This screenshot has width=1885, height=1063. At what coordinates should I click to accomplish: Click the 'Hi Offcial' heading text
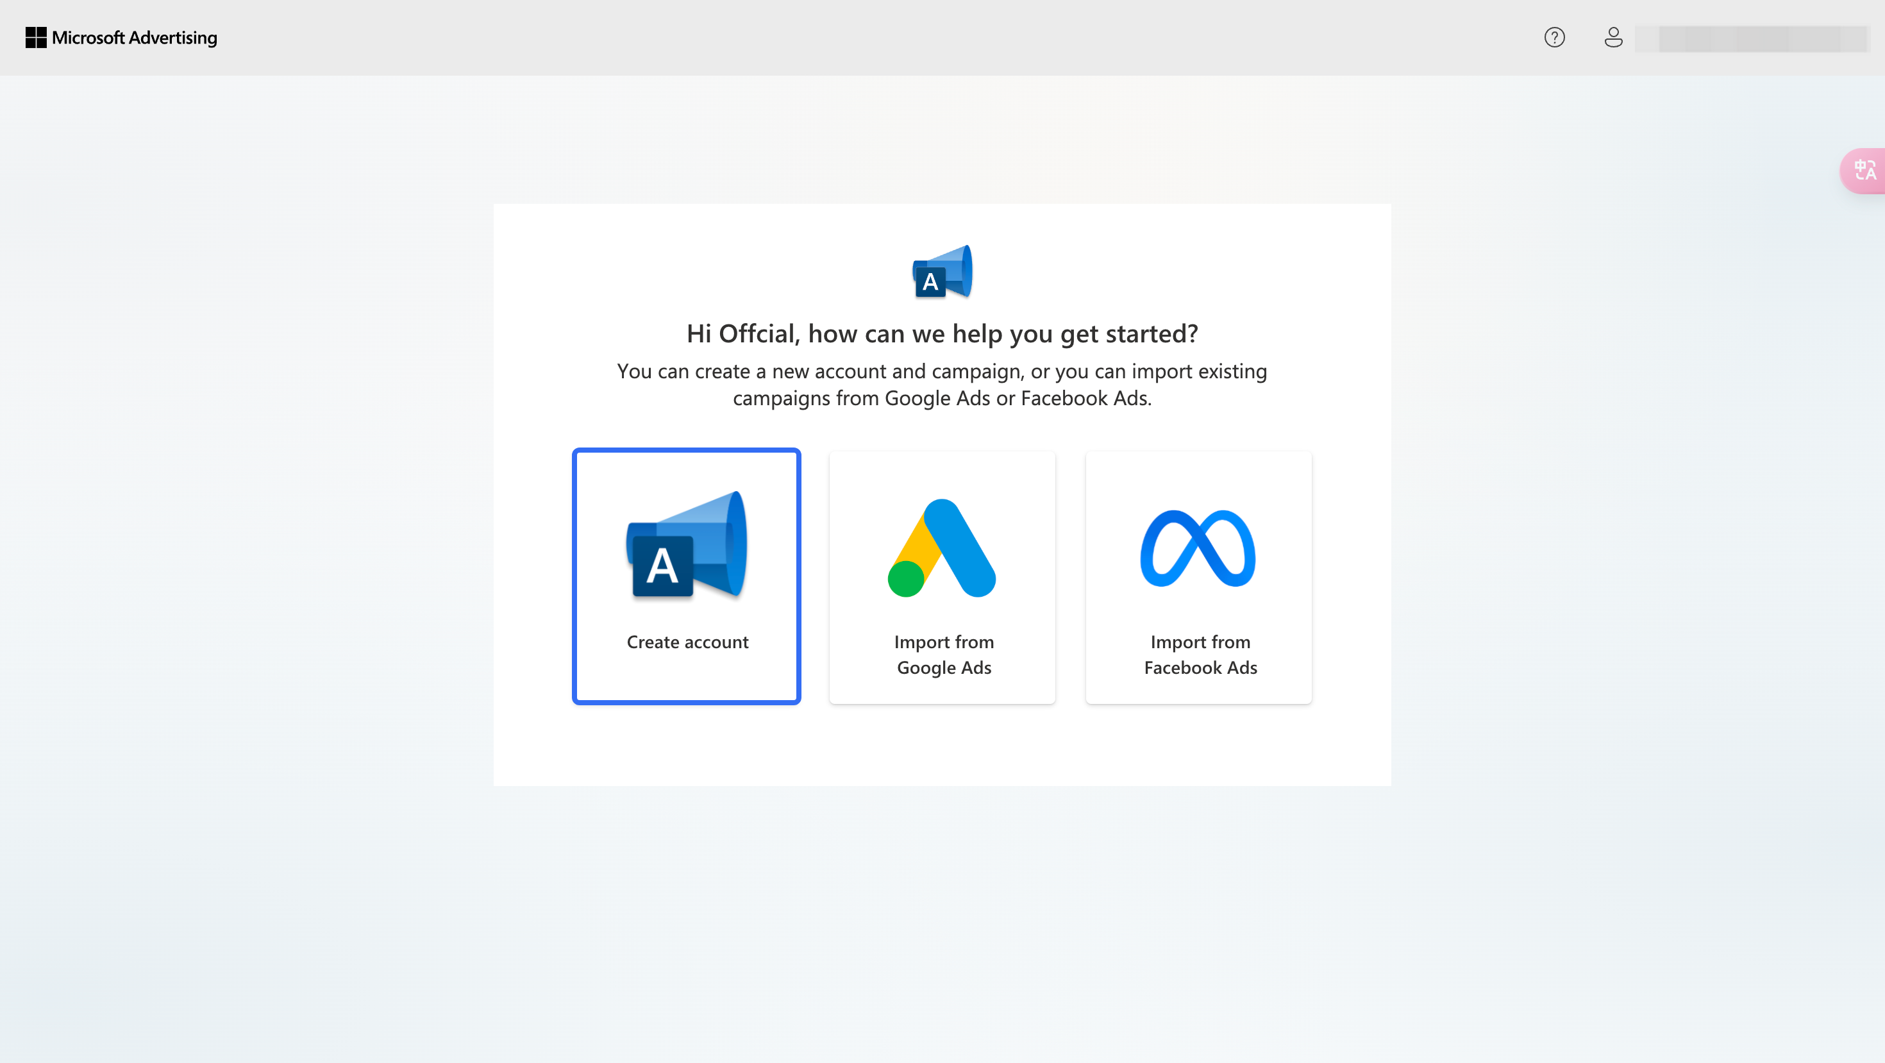942,333
